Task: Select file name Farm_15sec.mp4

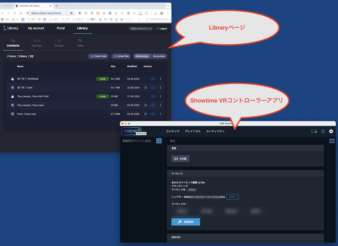Action: (x=26, y=114)
